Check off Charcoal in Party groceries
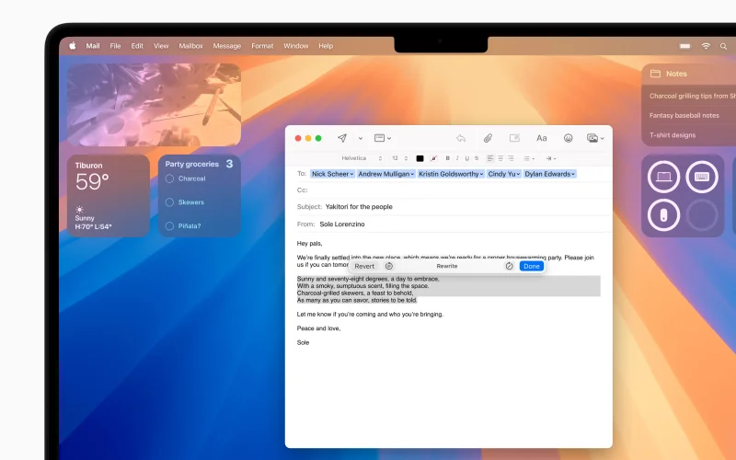The image size is (736, 460). click(x=169, y=178)
